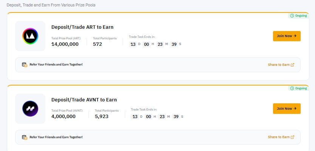Click the AVNT prize pool amount 4,000,000
The image size is (315, 151).
click(64, 117)
